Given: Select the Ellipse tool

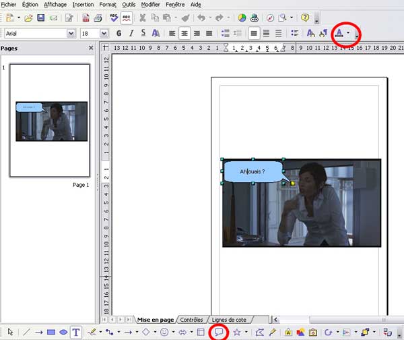Looking at the screenshot, I should tap(63, 332).
